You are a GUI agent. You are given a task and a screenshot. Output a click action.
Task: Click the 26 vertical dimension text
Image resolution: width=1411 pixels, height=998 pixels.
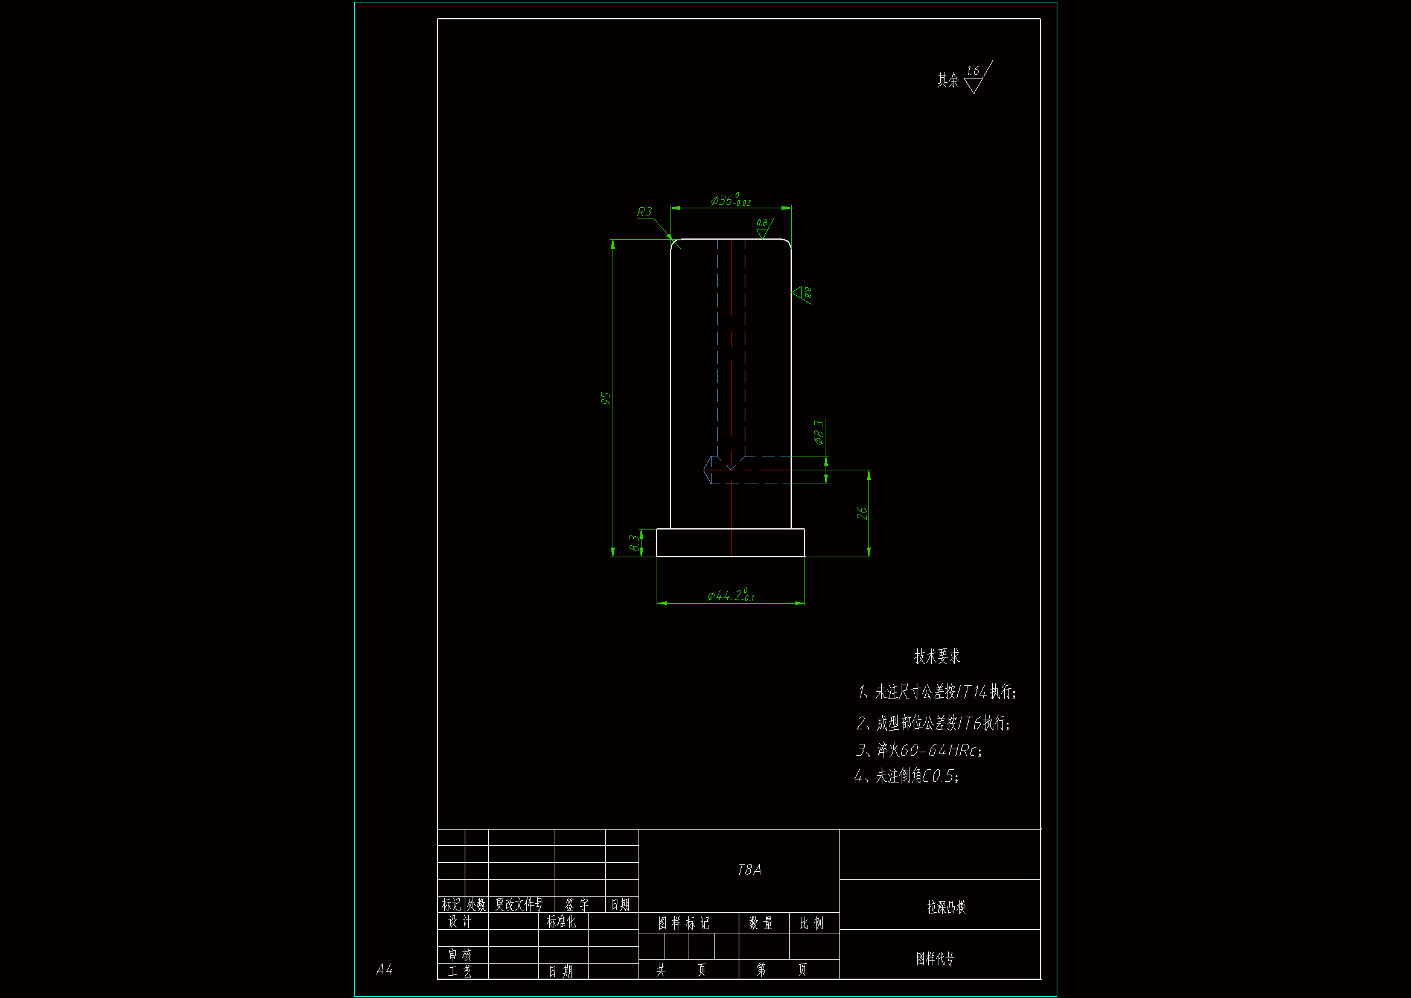(862, 513)
